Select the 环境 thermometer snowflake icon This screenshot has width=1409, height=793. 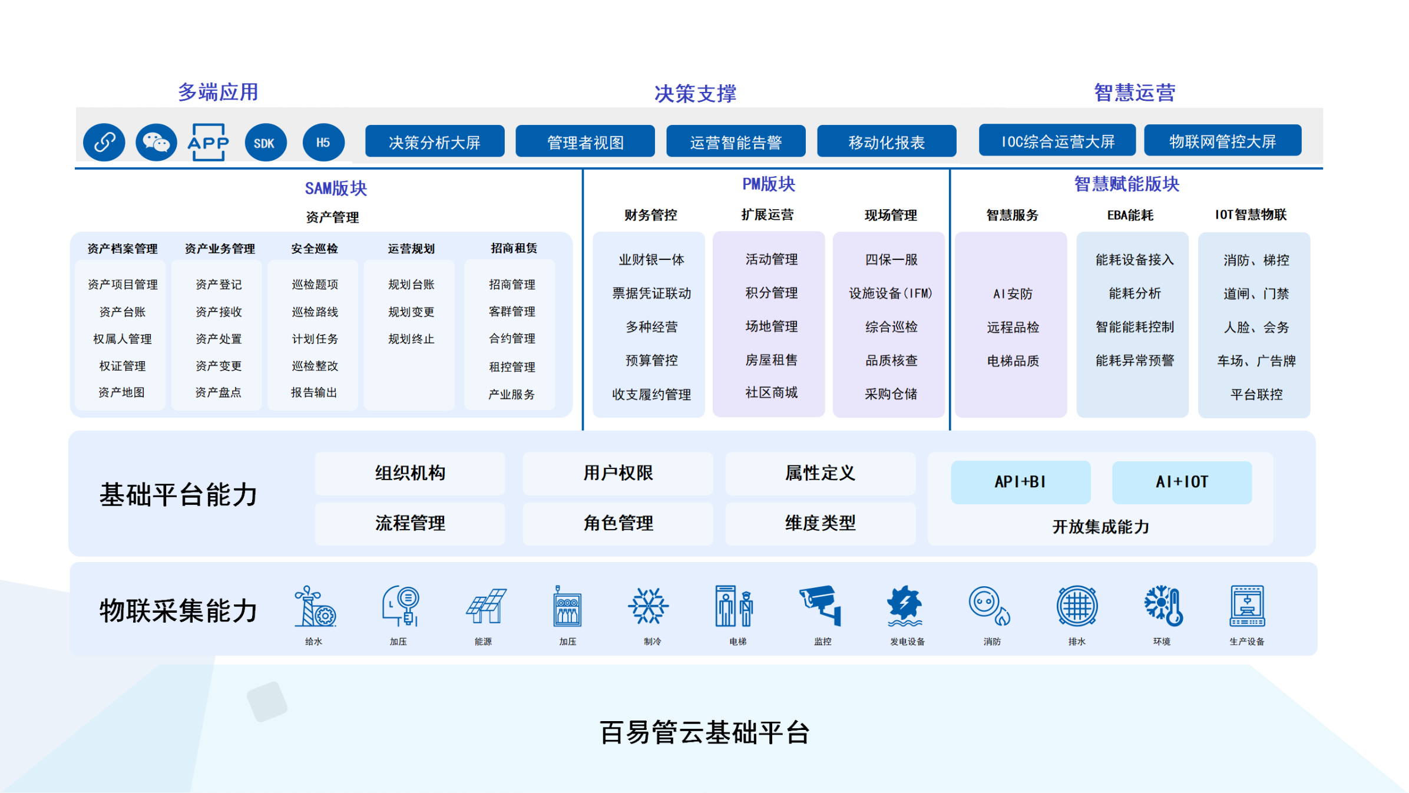1163,606
